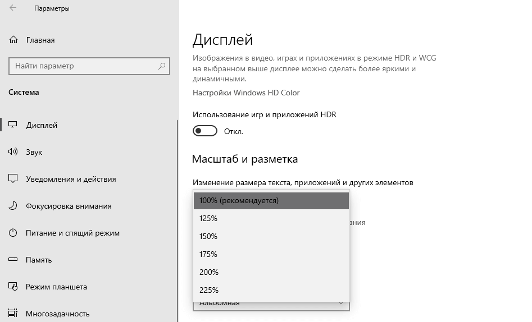Open Питание и спящий режим section
The width and height of the screenshot is (532, 322).
(72, 233)
